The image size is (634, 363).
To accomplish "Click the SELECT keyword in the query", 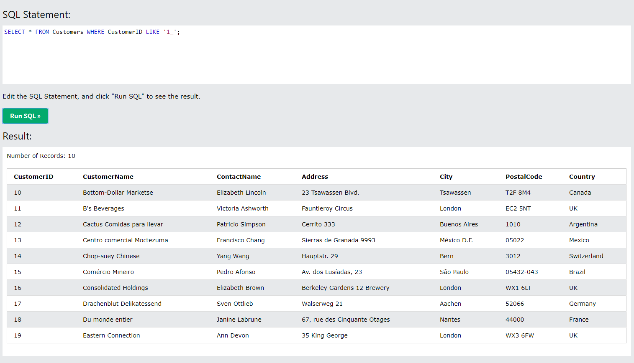I will click(x=15, y=32).
